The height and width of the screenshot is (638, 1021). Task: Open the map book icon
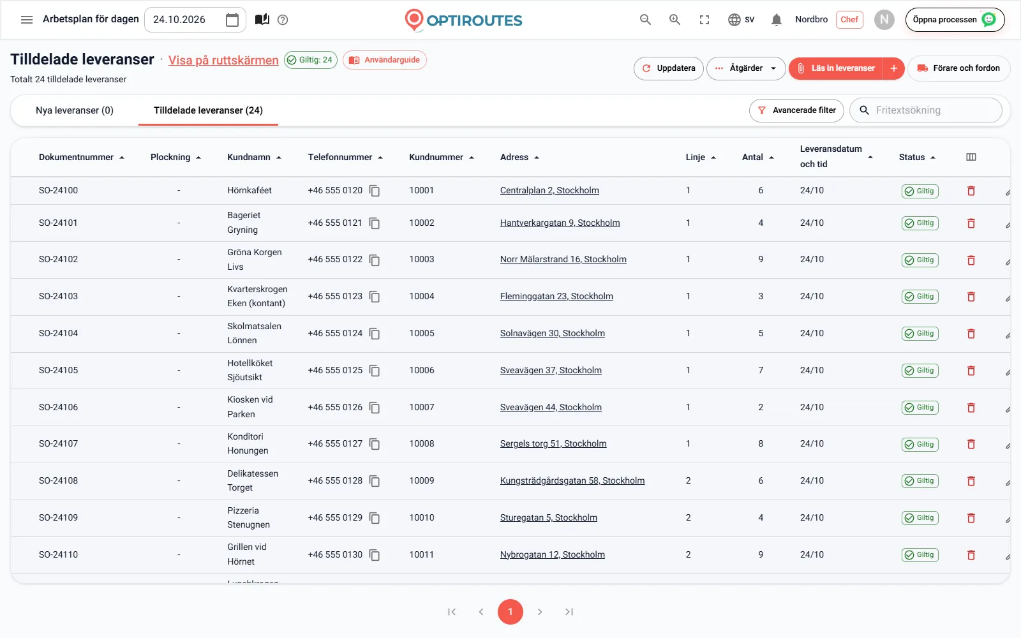pyautogui.click(x=262, y=20)
